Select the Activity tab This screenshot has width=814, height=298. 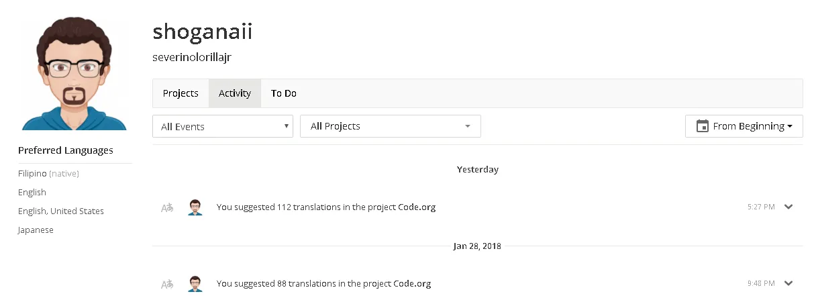click(x=235, y=93)
